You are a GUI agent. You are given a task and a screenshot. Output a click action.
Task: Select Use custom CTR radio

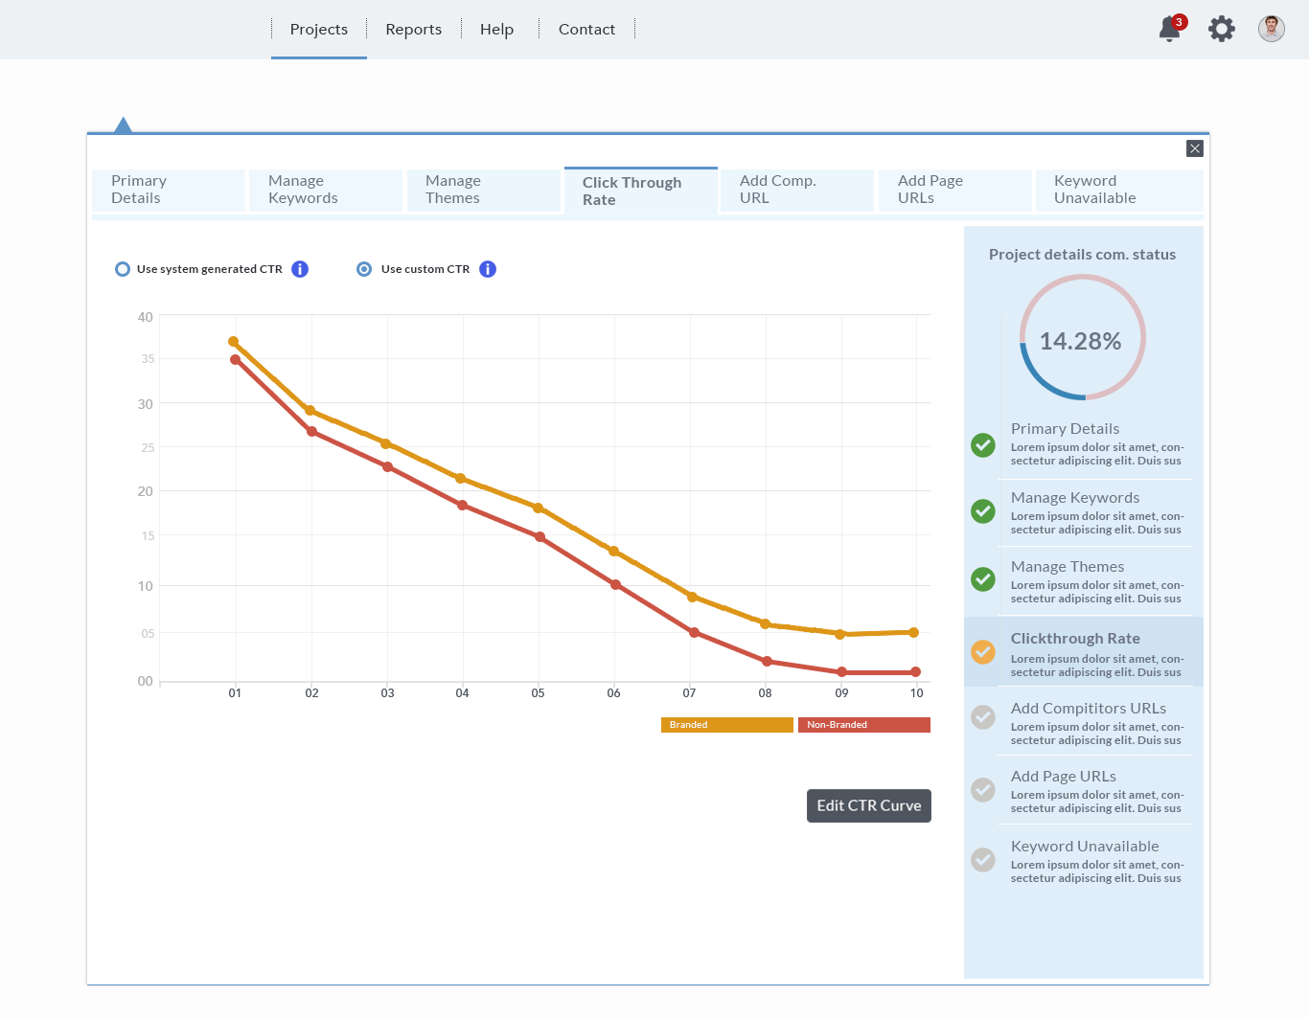pyautogui.click(x=364, y=269)
